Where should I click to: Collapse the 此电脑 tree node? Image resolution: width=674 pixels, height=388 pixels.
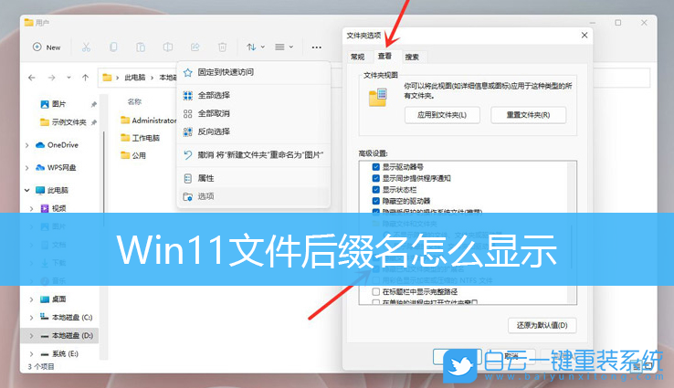(x=27, y=190)
